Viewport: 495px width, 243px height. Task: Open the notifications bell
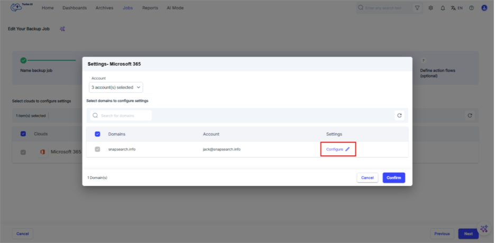click(x=443, y=8)
